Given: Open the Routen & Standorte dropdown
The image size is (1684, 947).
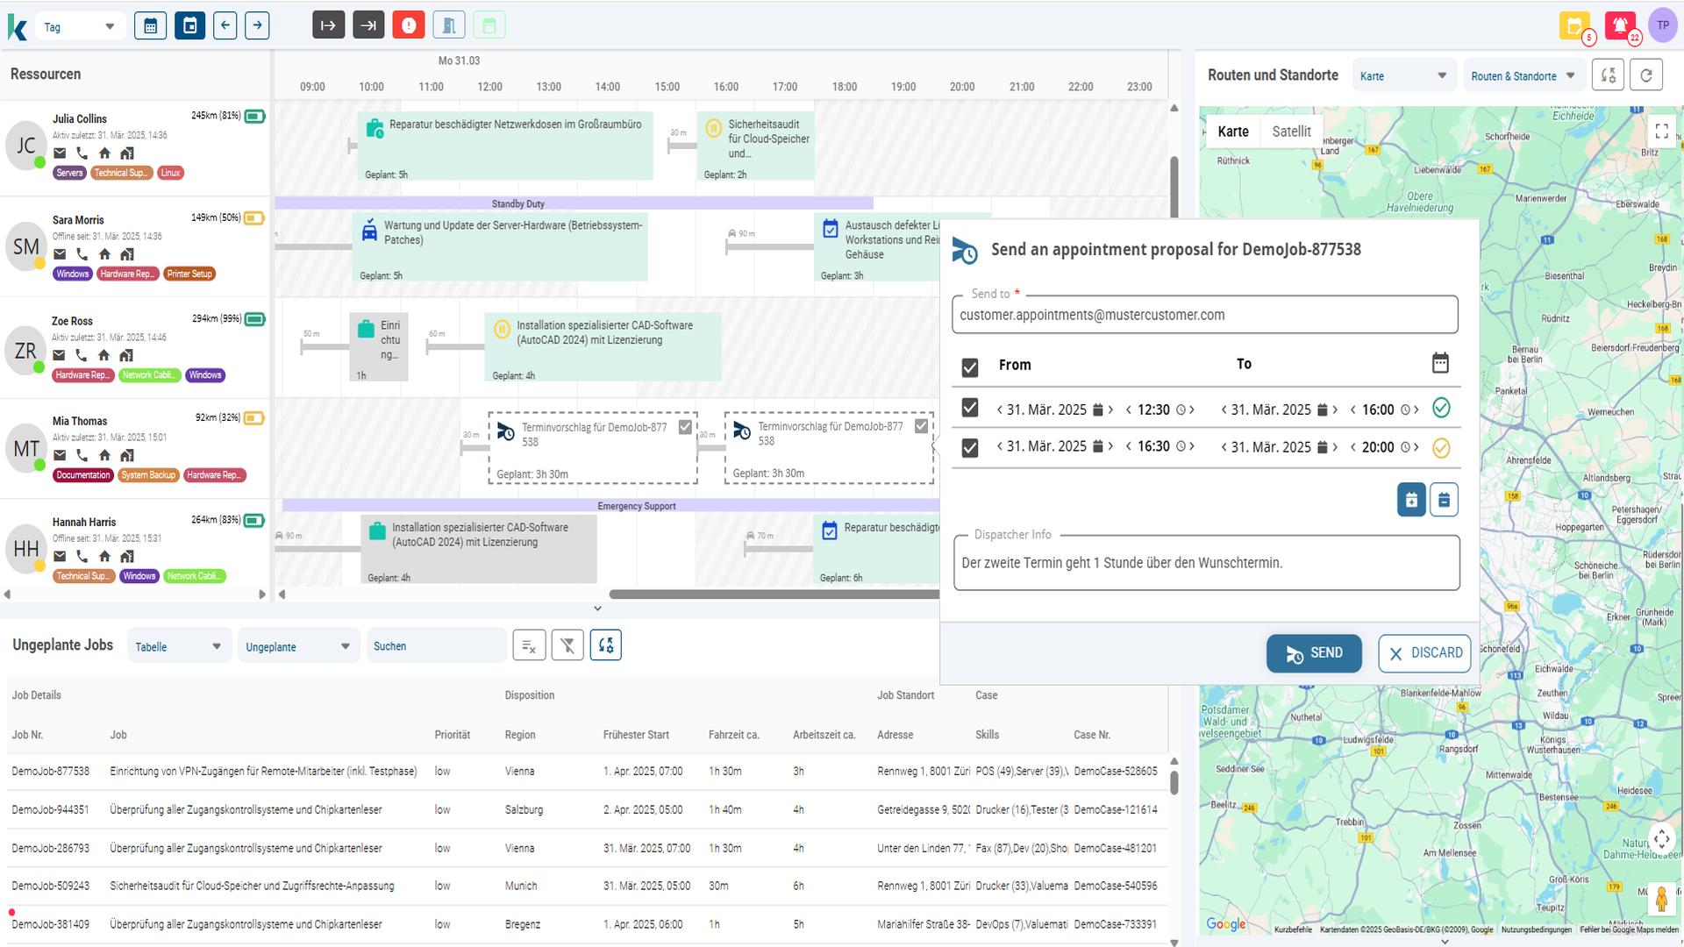Looking at the screenshot, I should pyautogui.click(x=1523, y=76).
